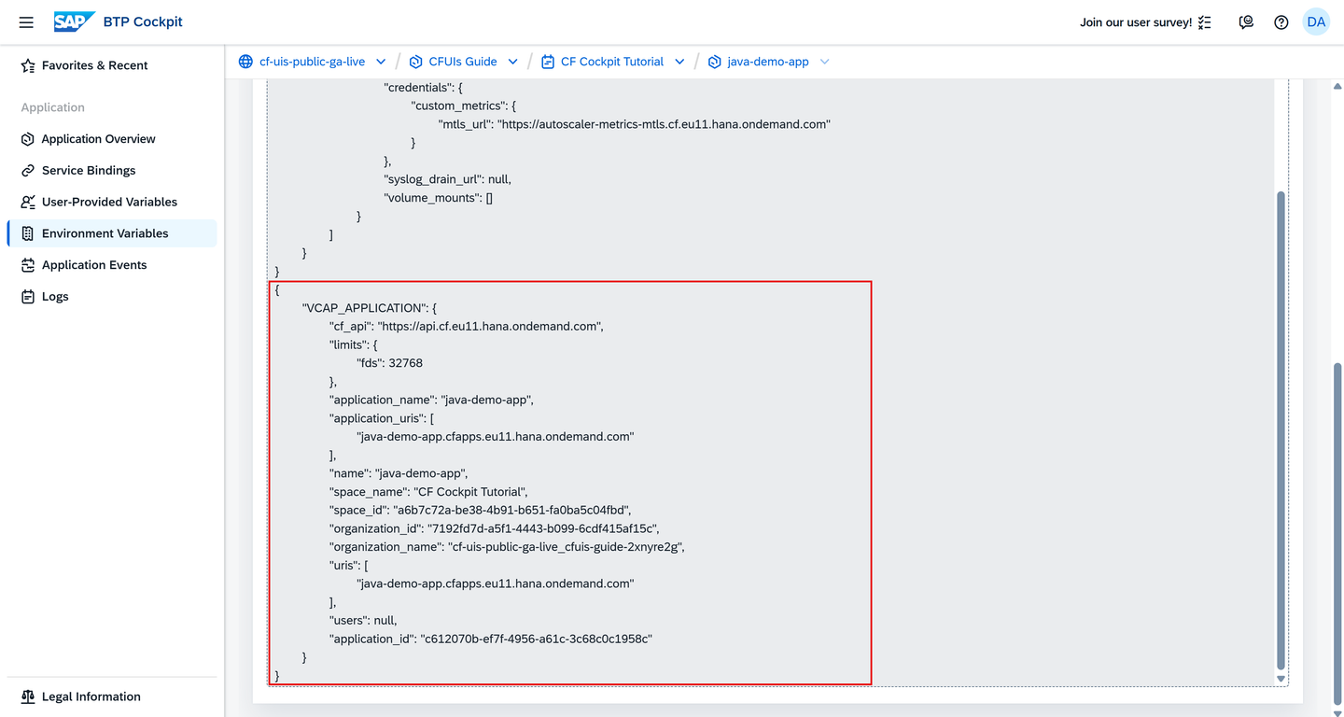This screenshot has height=717, width=1344.
Task: Expand the CFUIs Guide breadcrumb dropdown
Action: [512, 62]
